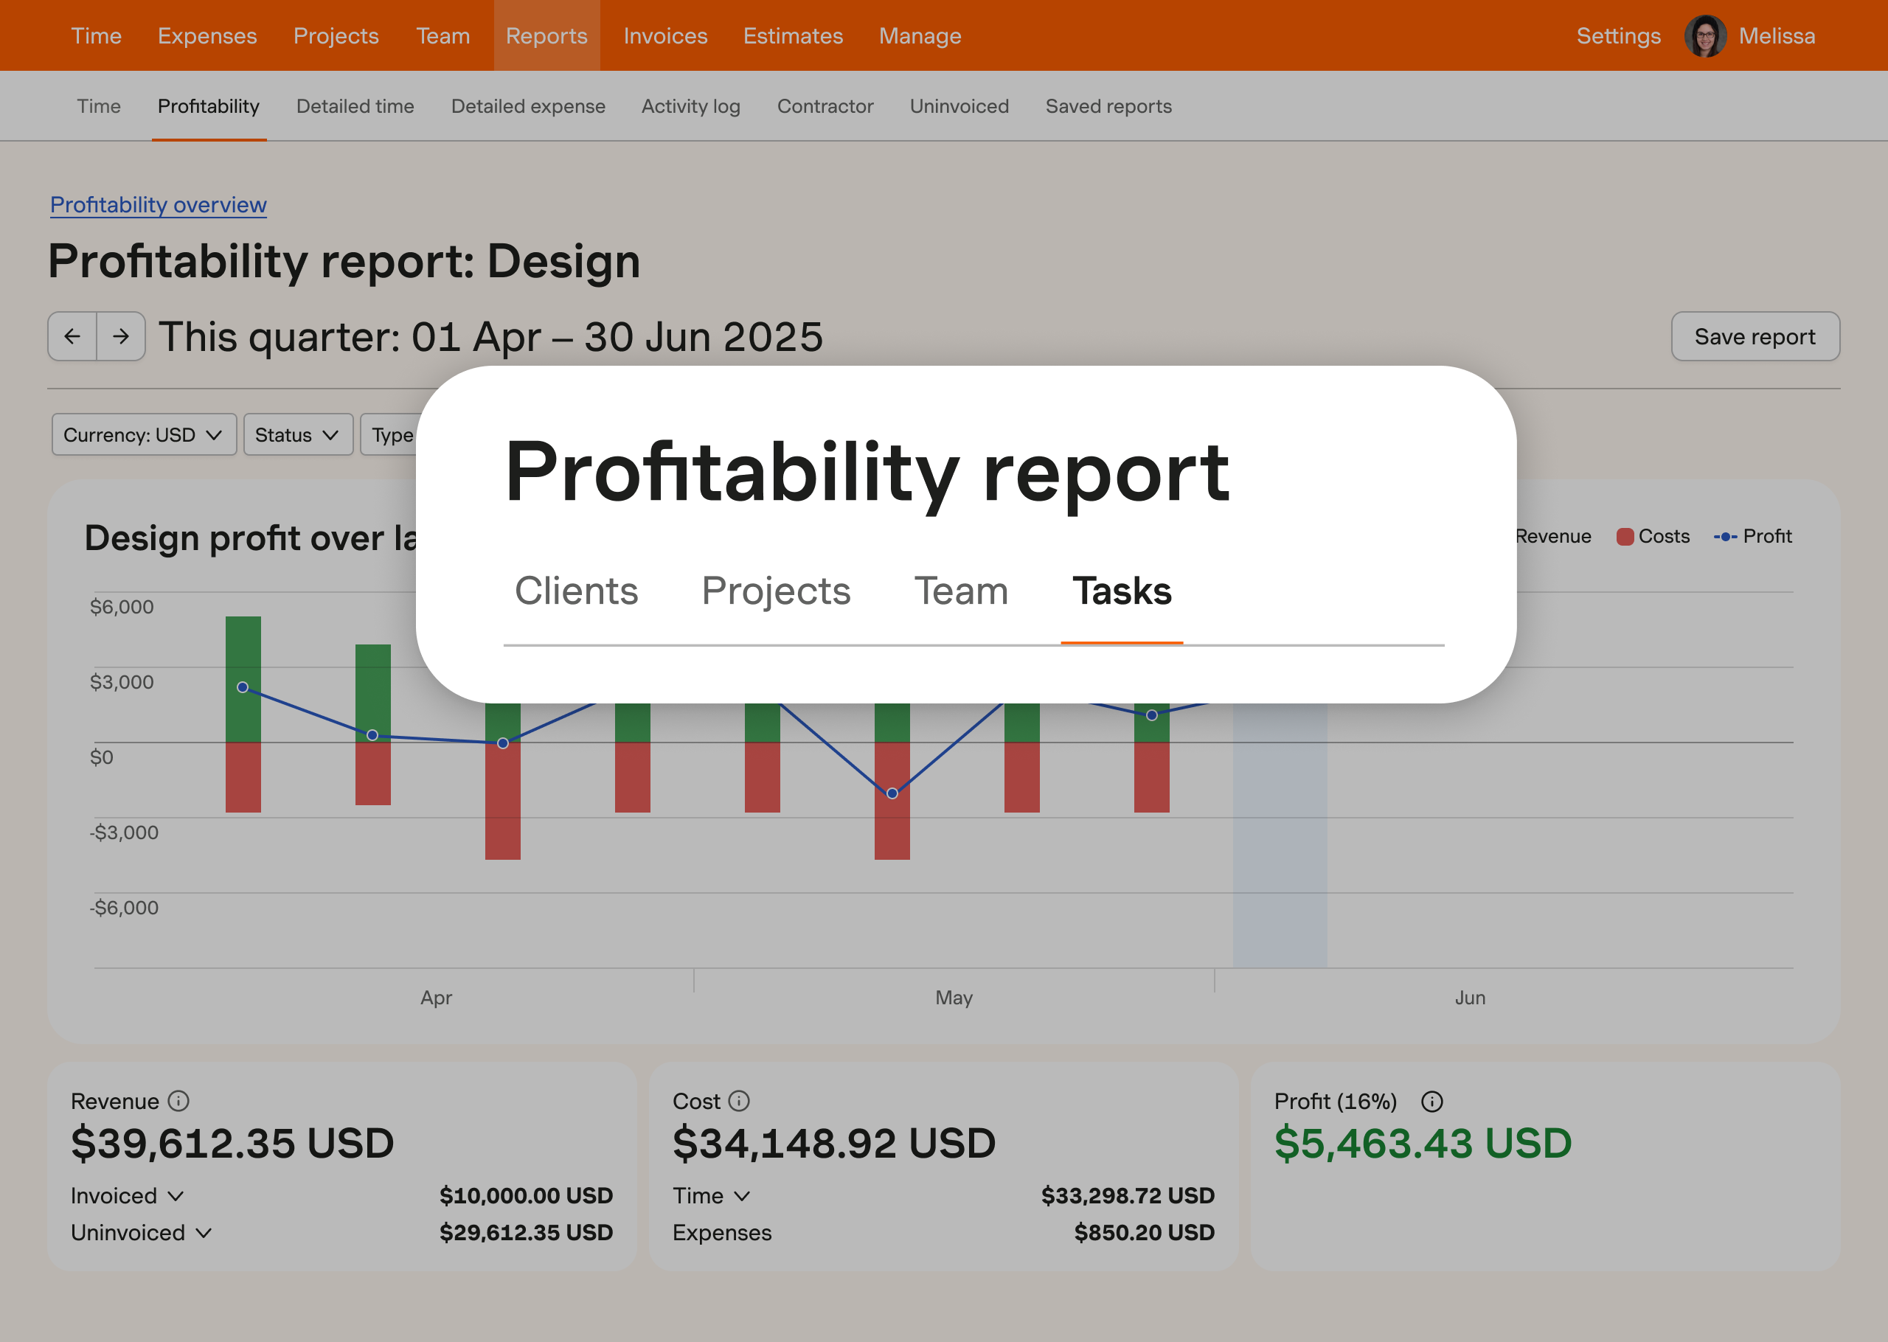The height and width of the screenshot is (1342, 1888).
Task: Switch to the Clients report tab
Action: point(576,590)
